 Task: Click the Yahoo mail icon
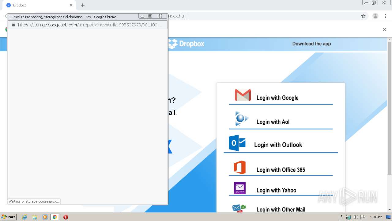(x=240, y=188)
